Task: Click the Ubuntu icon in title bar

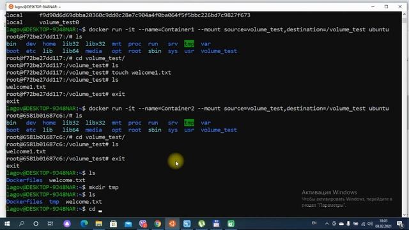Action: click(11, 6)
